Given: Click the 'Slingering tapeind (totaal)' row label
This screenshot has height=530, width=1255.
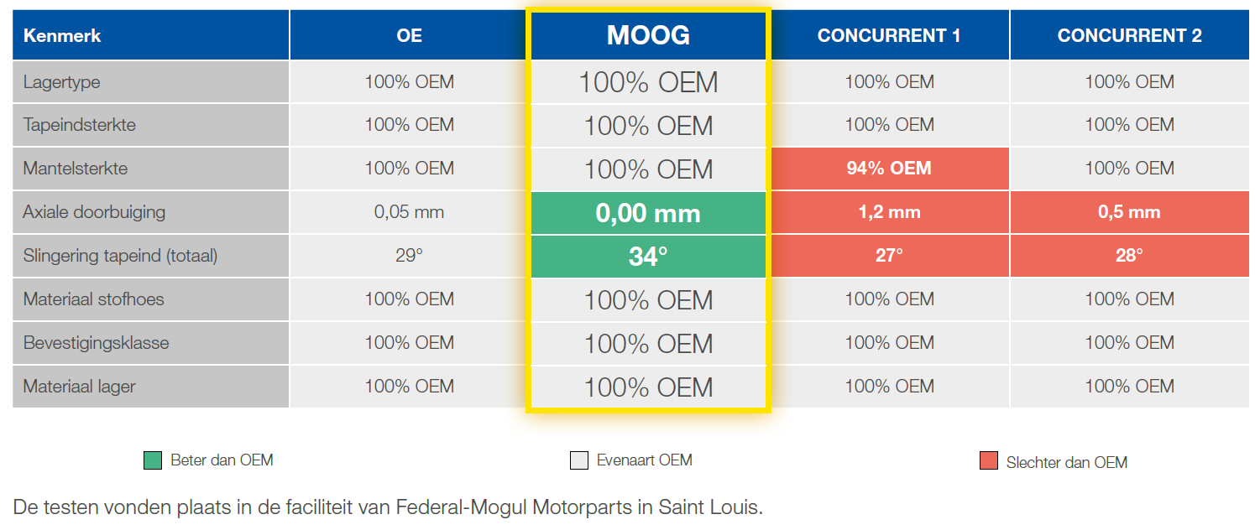Looking at the screenshot, I should point(120,256).
